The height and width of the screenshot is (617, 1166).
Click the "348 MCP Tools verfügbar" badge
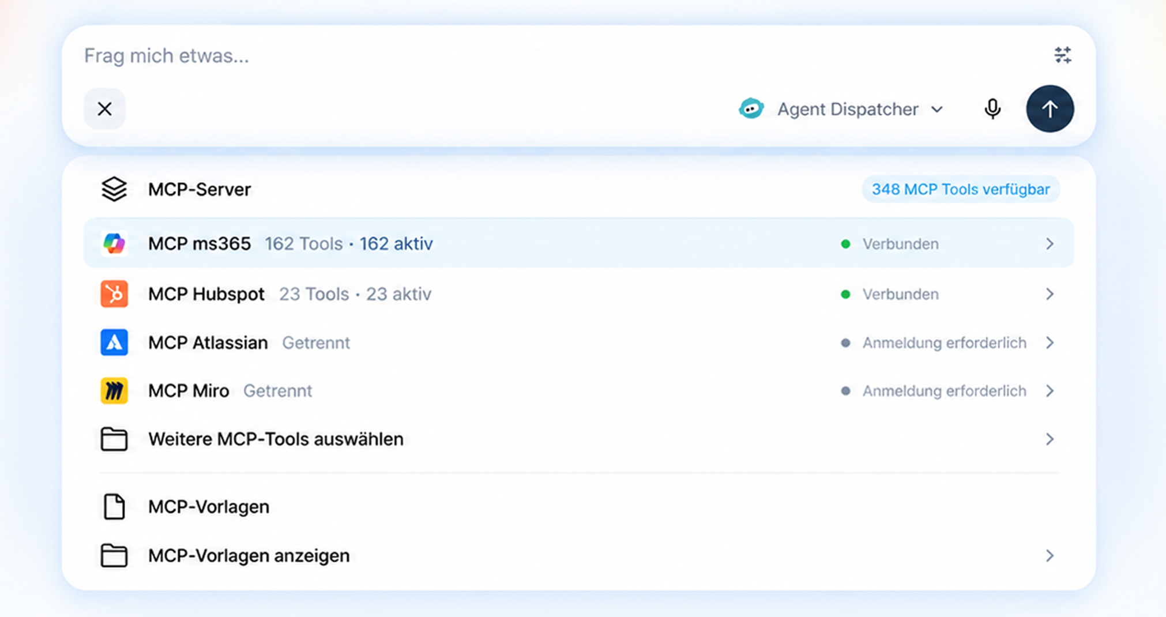click(x=960, y=189)
